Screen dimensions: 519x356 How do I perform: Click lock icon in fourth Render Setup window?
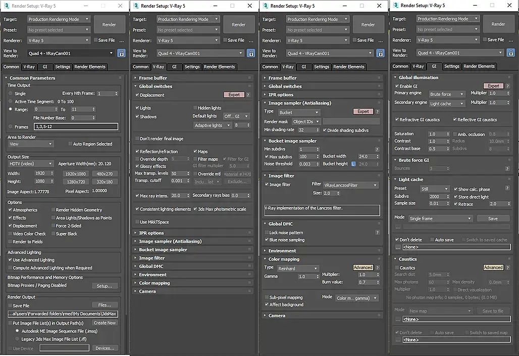coord(511,53)
